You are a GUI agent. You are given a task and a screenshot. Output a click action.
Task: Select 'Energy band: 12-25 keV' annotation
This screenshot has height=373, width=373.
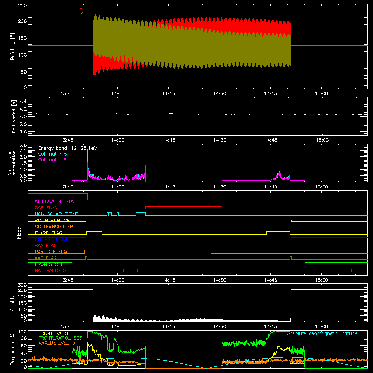point(68,148)
